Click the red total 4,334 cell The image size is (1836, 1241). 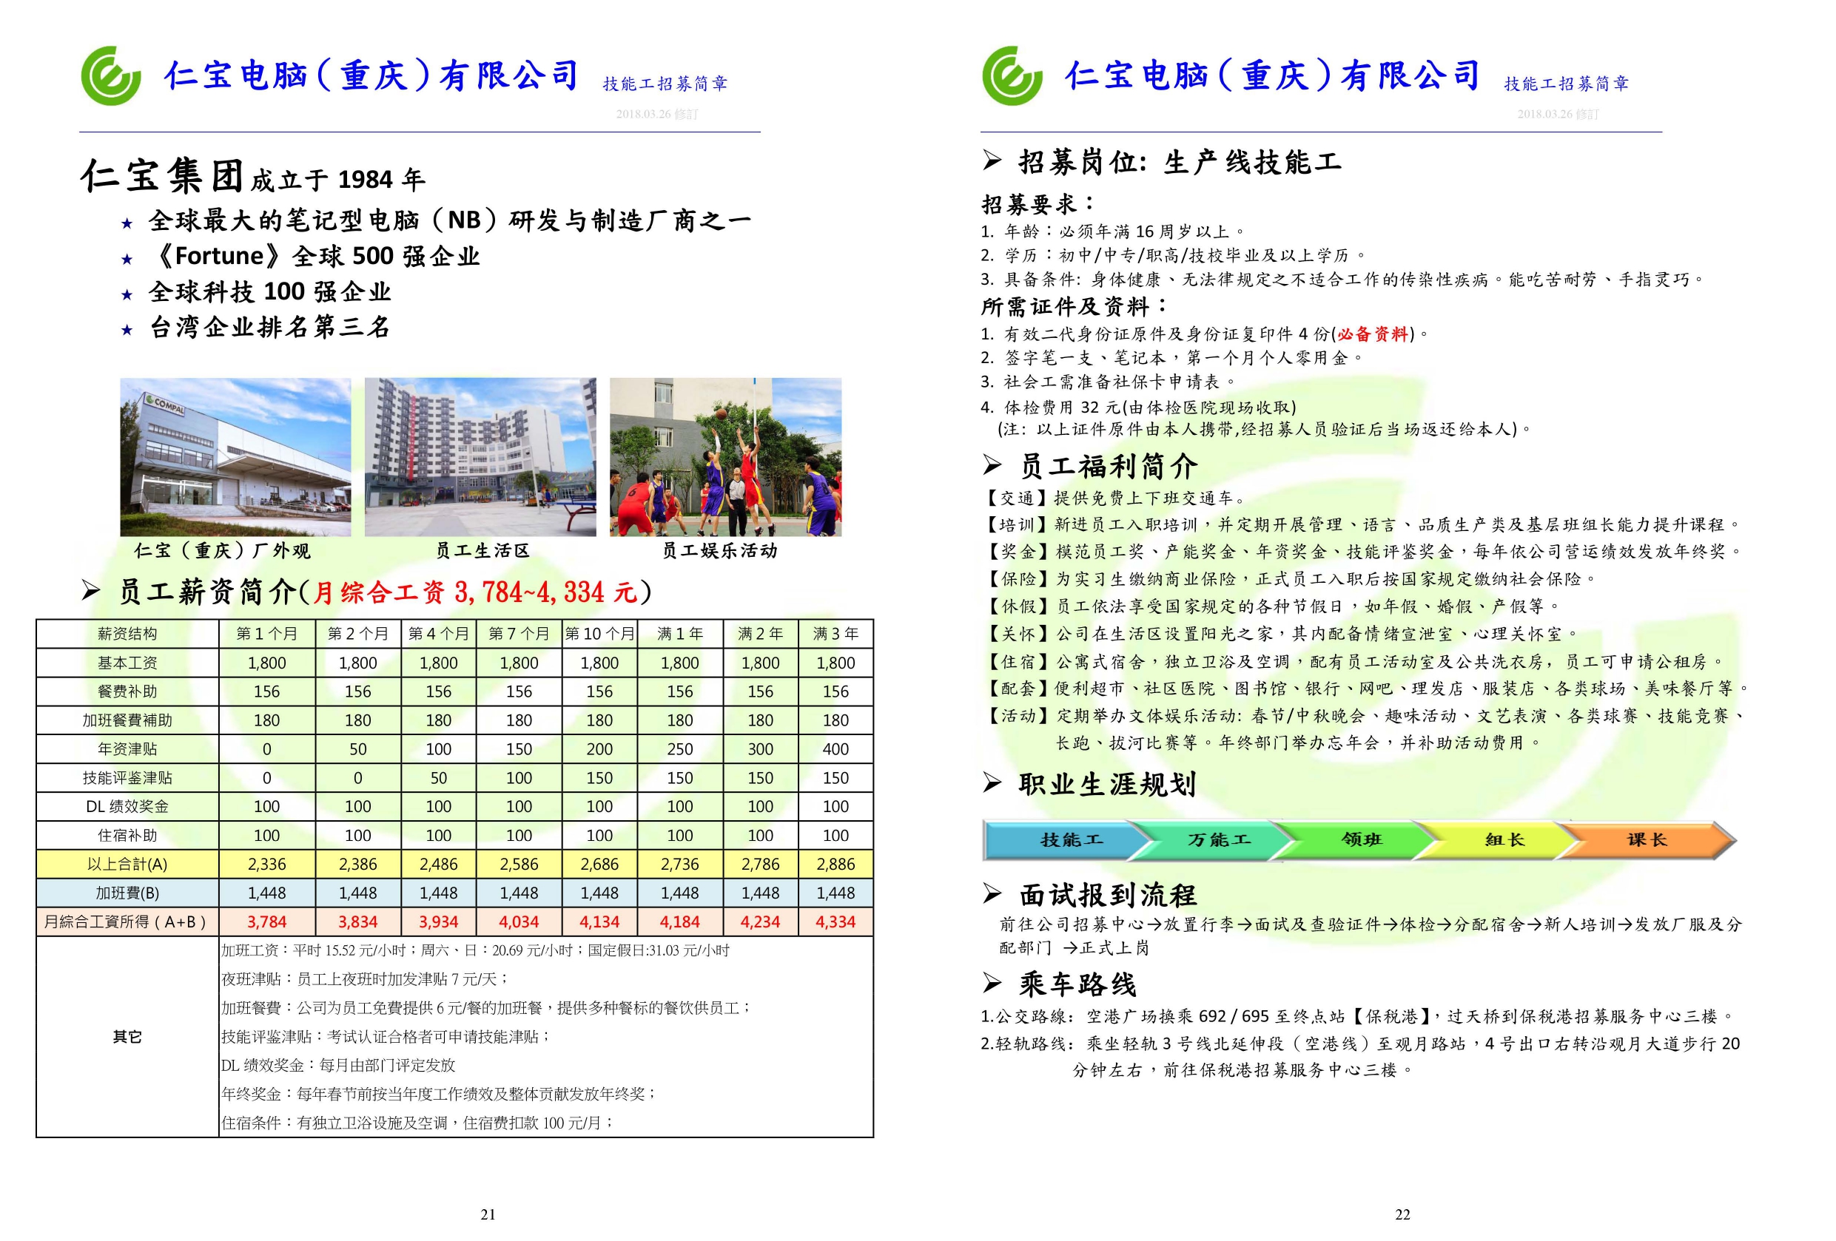click(x=835, y=922)
